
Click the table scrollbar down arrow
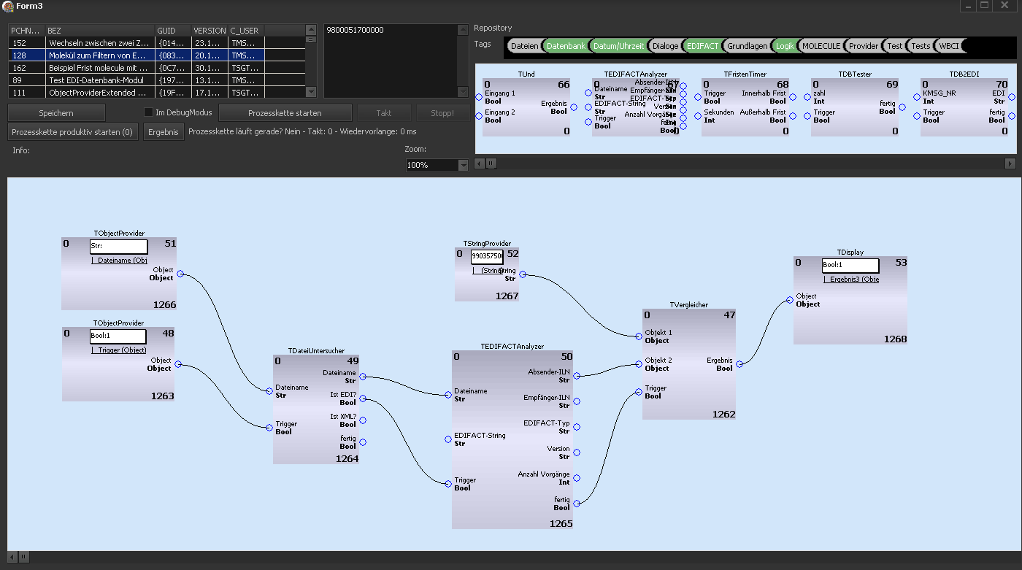[312, 92]
